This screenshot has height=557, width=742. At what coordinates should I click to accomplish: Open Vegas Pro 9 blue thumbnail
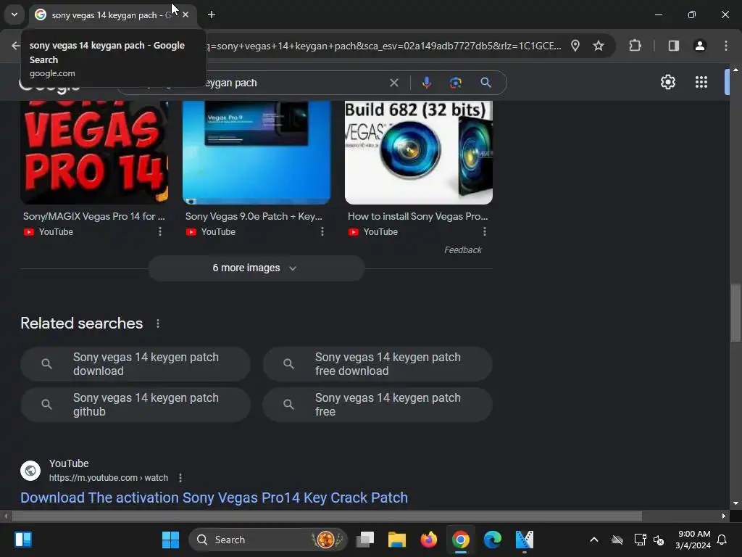pos(257,152)
